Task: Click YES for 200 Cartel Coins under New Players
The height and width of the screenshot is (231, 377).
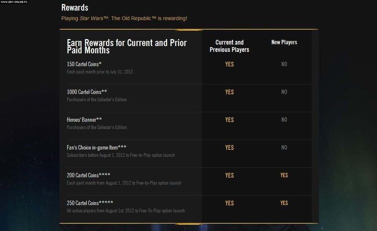Action: point(284,175)
